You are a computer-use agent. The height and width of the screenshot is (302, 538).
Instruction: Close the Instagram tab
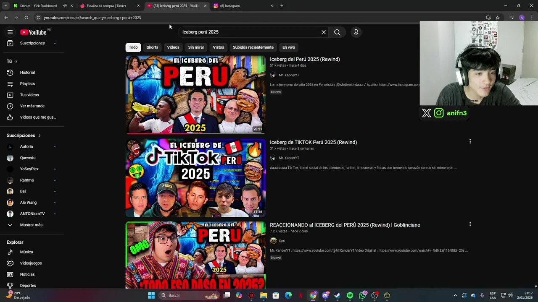(272, 6)
